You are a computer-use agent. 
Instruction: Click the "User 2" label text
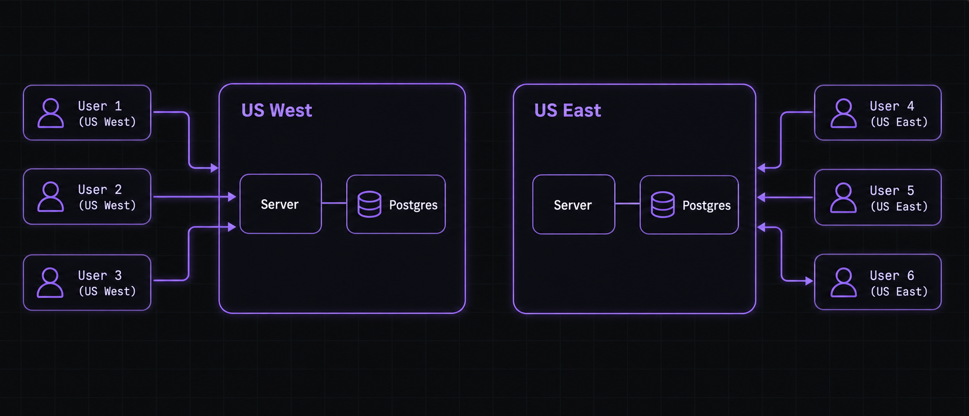tap(100, 189)
